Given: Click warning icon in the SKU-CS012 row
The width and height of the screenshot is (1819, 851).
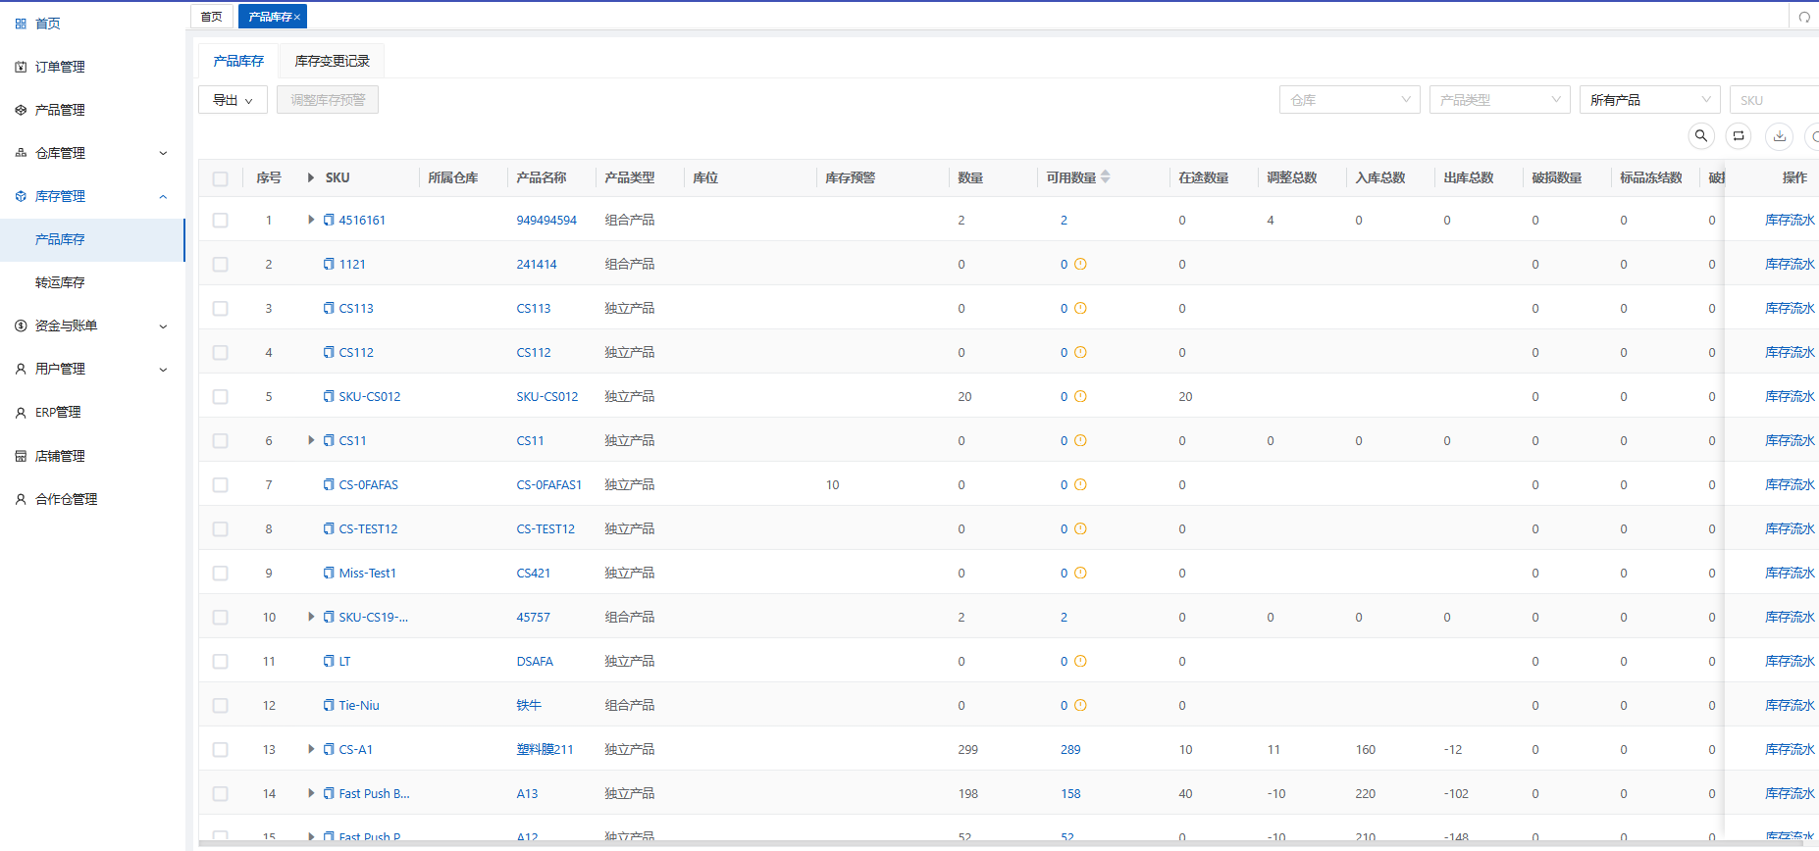Looking at the screenshot, I should click(1080, 396).
